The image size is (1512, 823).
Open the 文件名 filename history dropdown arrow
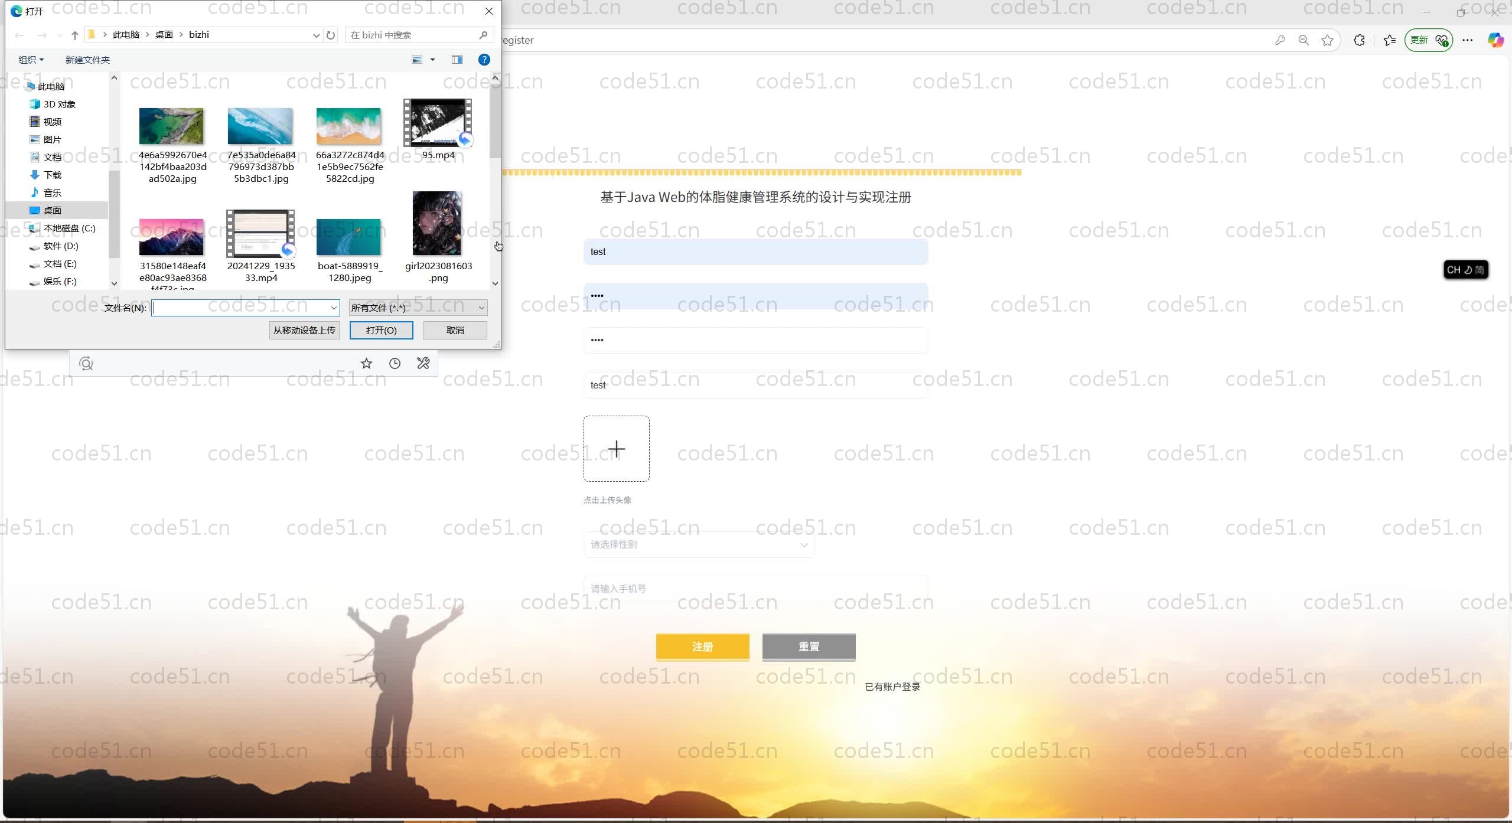pos(334,308)
